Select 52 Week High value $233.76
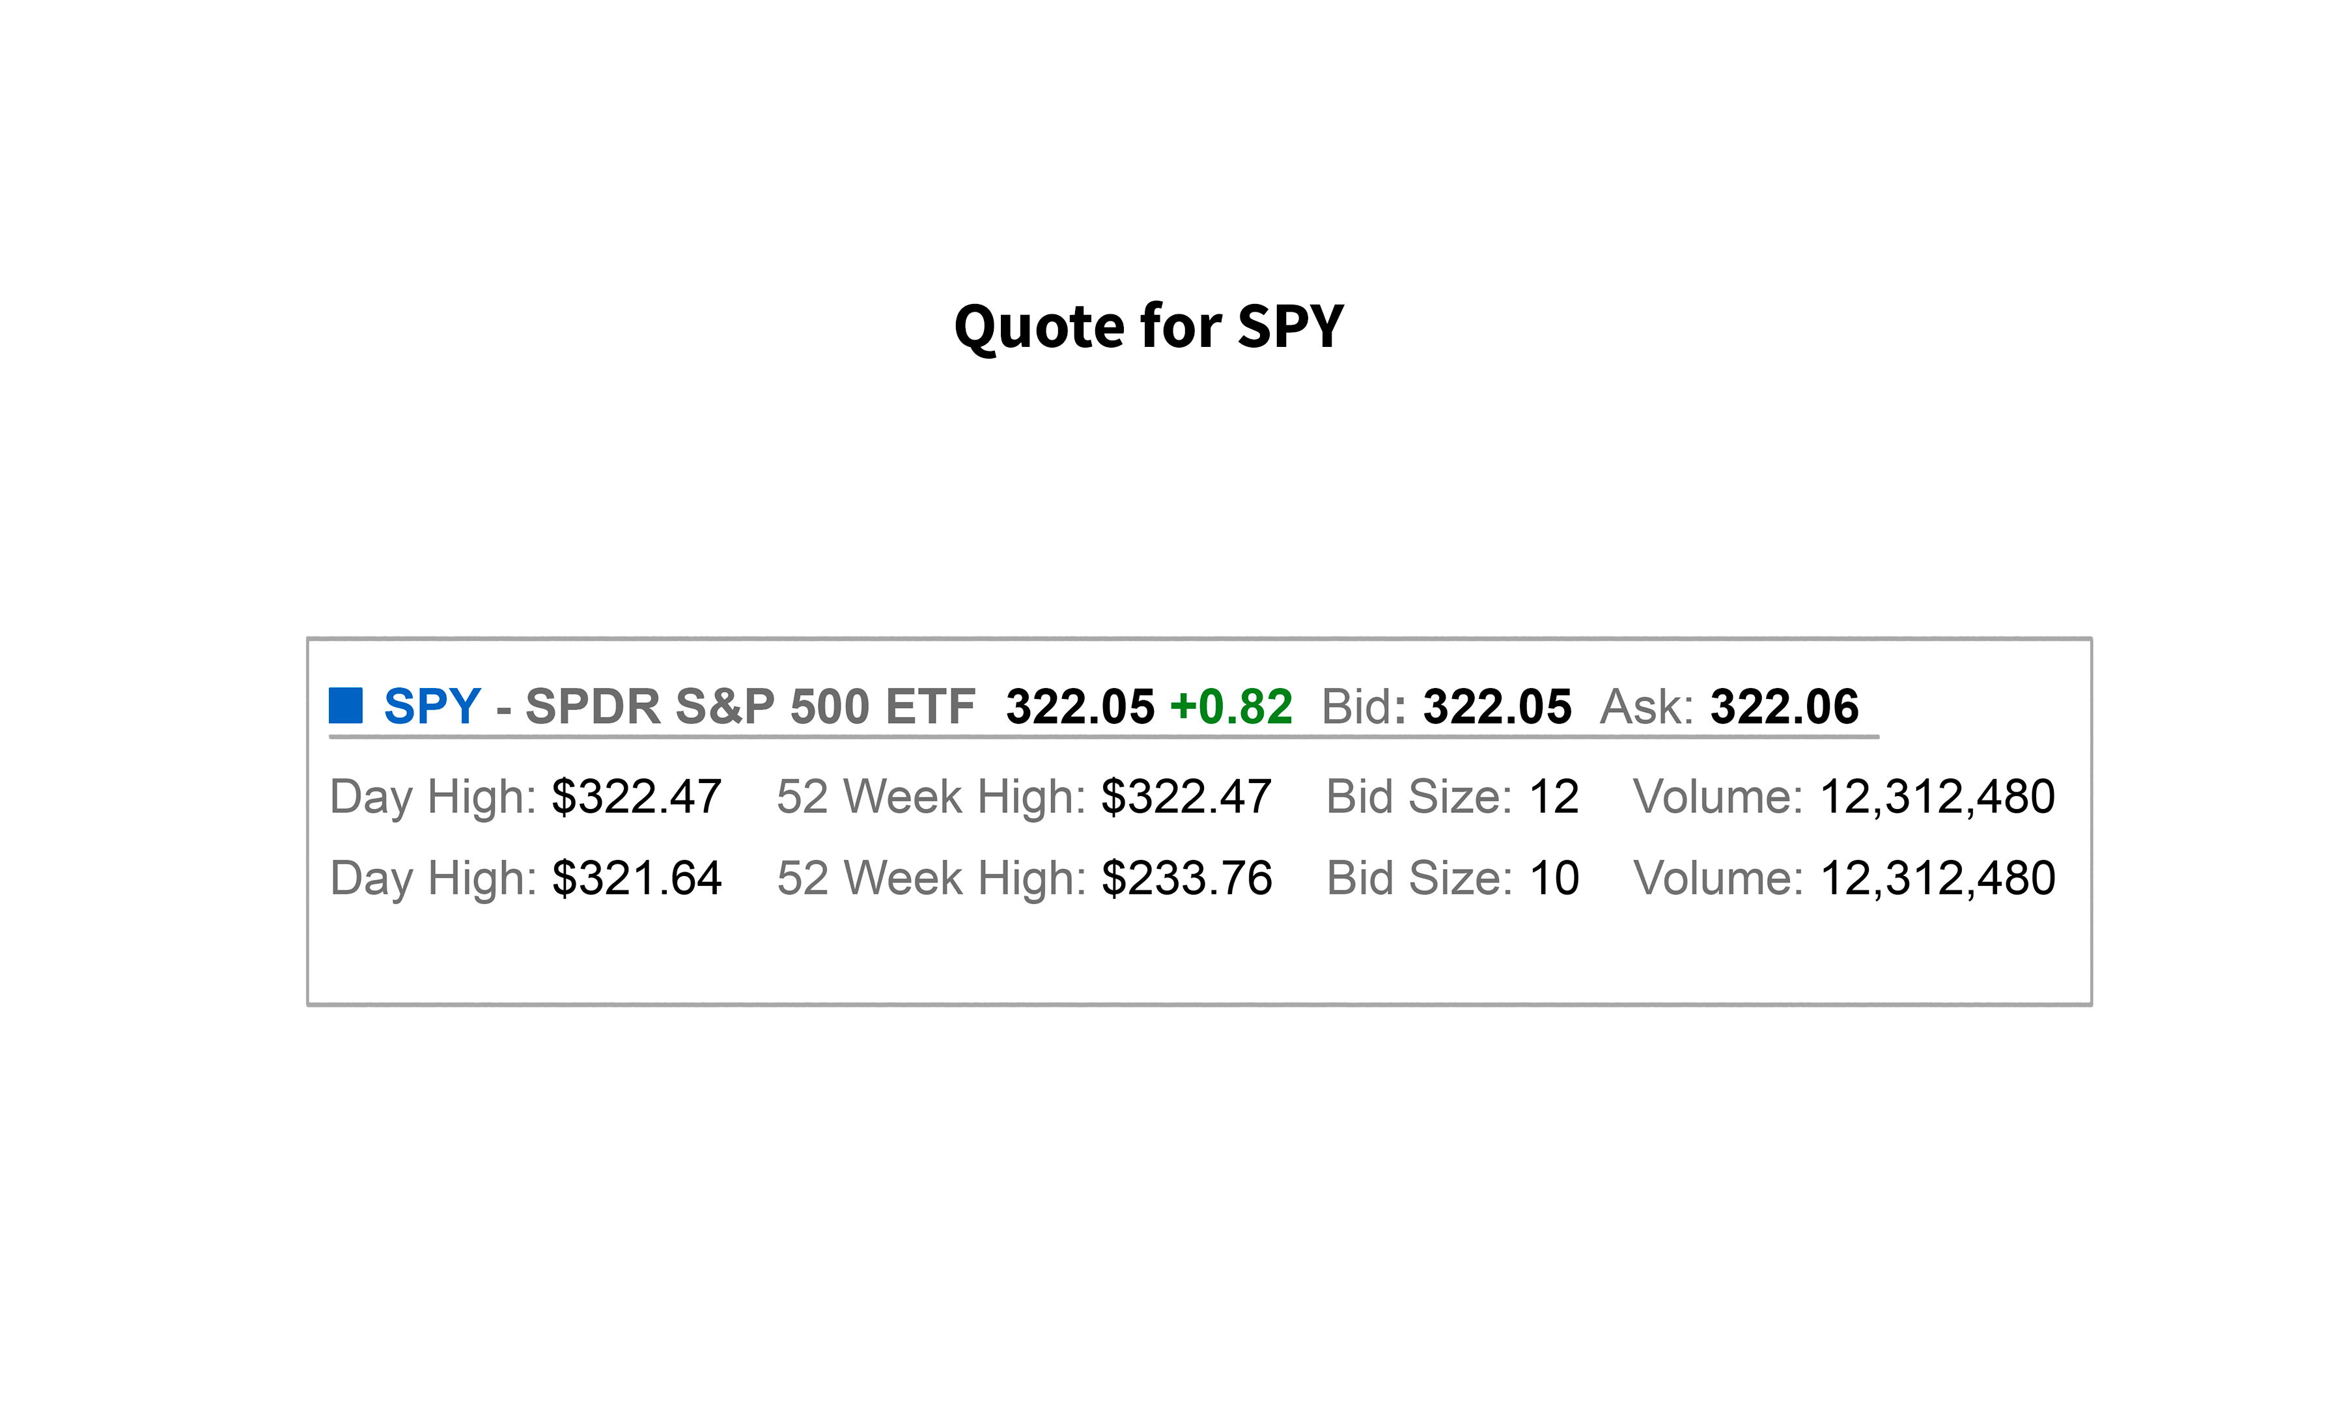The height and width of the screenshot is (1402, 2352). 1187,877
